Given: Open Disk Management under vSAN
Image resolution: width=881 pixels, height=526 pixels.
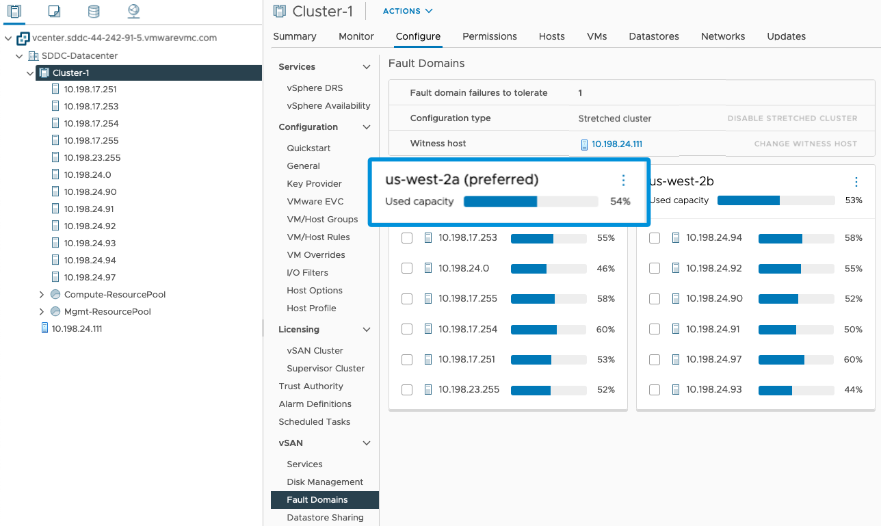Looking at the screenshot, I should pyautogui.click(x=325, y=482).
